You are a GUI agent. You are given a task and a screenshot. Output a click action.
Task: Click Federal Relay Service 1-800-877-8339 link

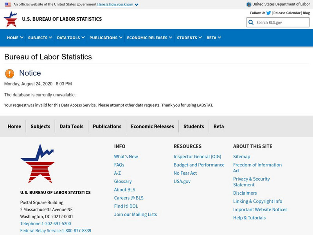56,231
